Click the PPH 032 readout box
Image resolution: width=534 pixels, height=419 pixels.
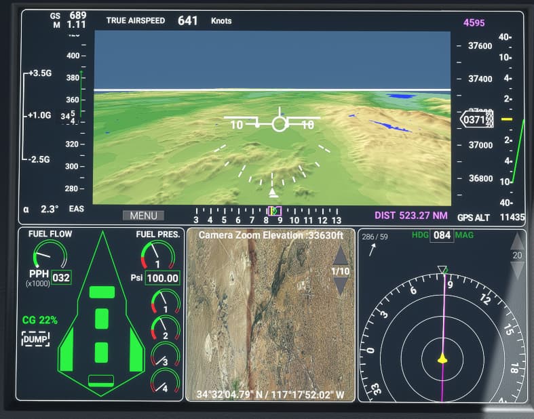61,278
